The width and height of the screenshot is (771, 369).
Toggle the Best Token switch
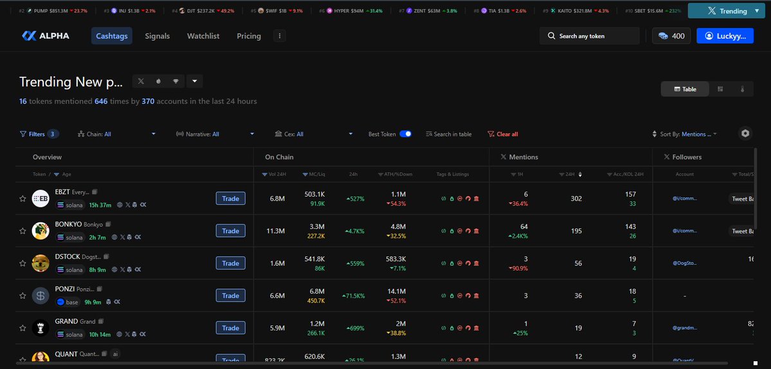click(406, 134)
